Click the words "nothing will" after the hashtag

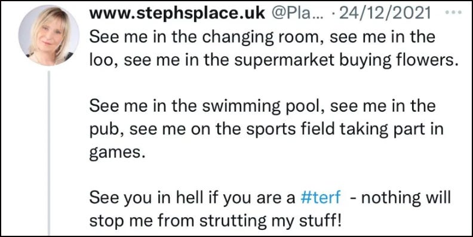coord(406,198)
